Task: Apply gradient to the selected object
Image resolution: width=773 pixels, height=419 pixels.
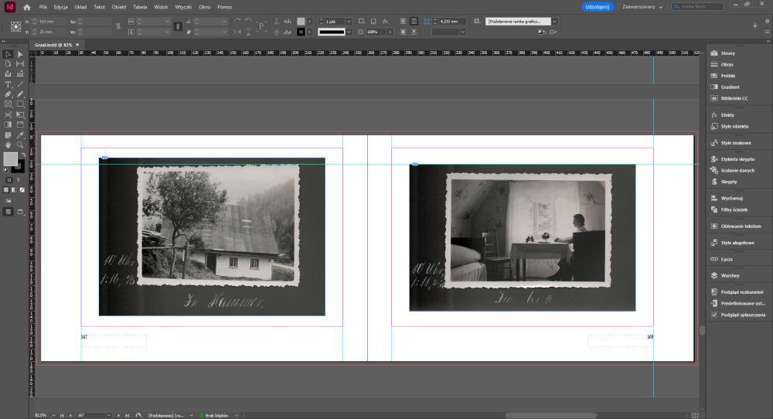Action: tap(14, 189)
